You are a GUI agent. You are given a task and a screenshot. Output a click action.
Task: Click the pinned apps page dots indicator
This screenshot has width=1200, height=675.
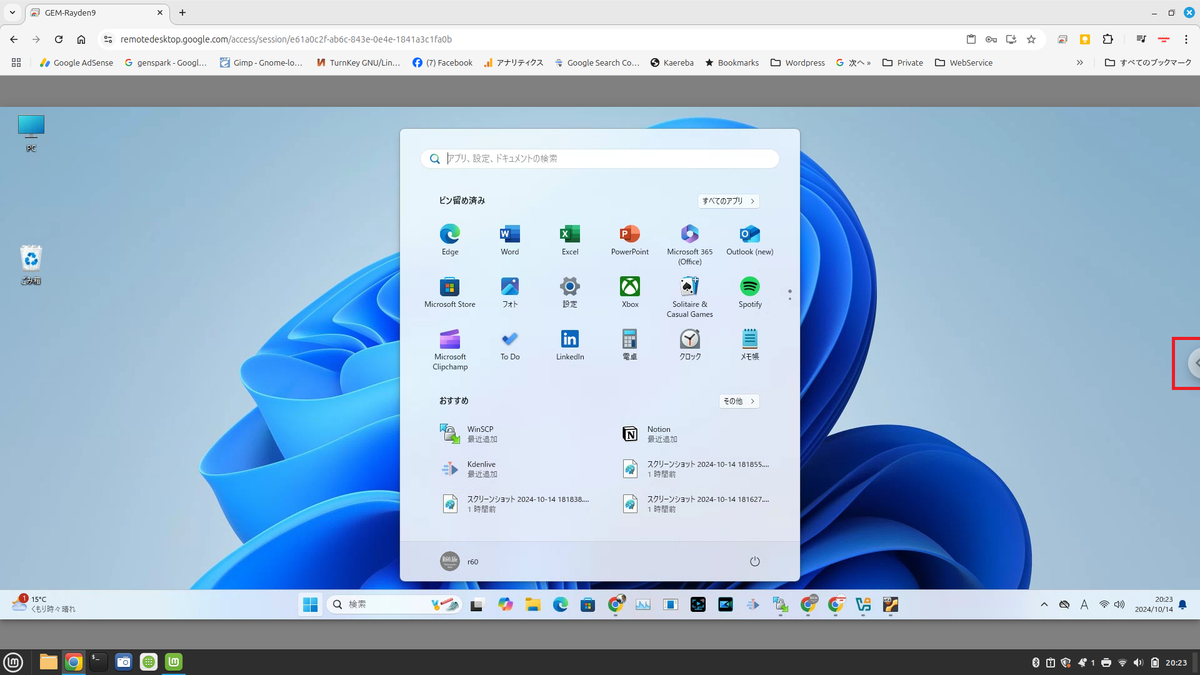click(x=789, y=294)
